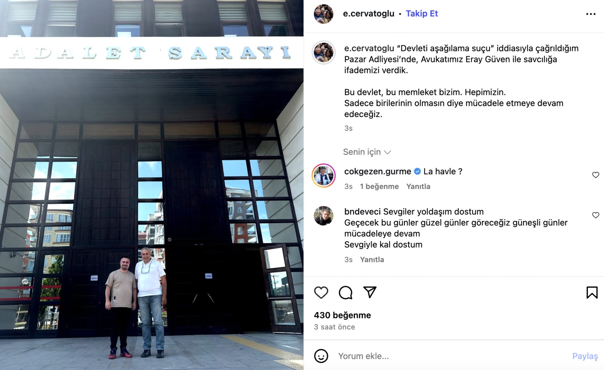Open three-dot more options menu
Viewport: 604px width, 370px height.
591,14
